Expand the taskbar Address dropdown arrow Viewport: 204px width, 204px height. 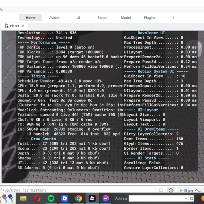pos(186,198)
